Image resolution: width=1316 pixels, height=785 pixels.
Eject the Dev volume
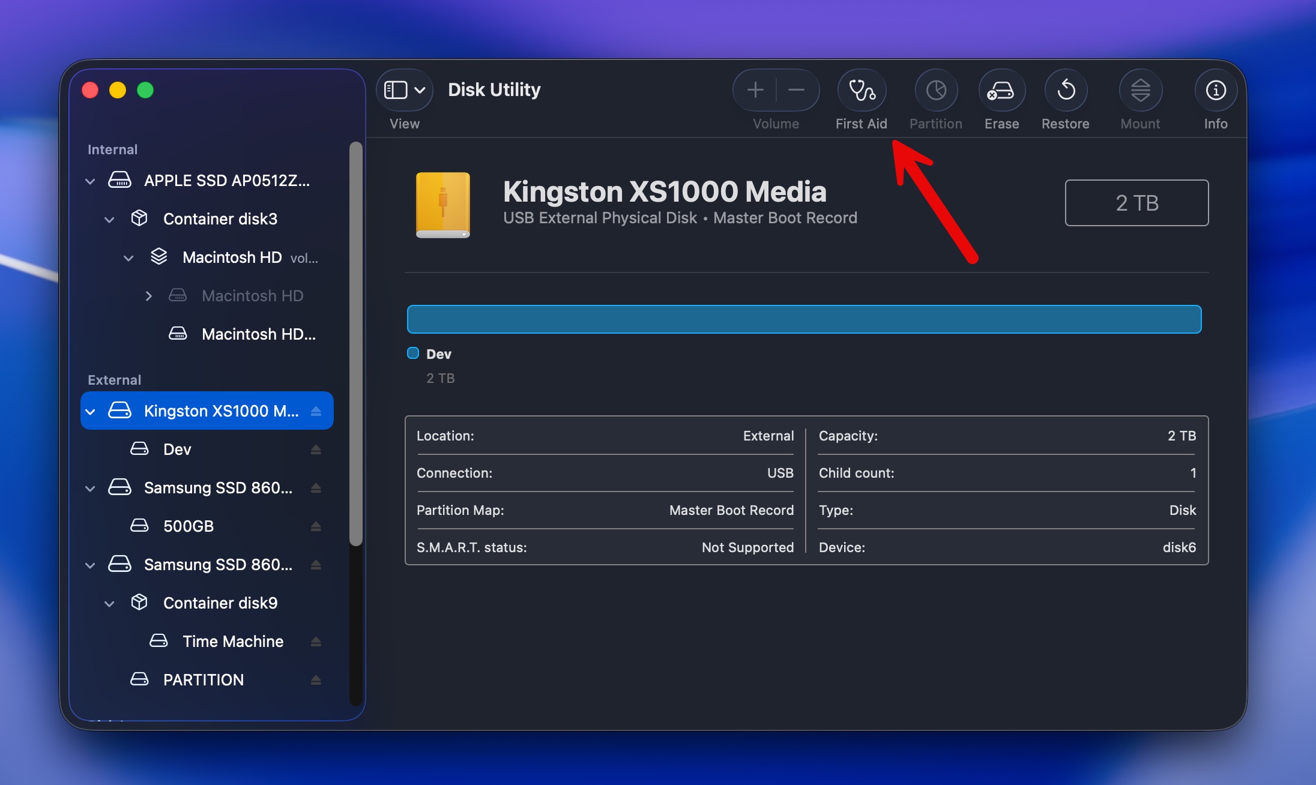coord(316,450)
